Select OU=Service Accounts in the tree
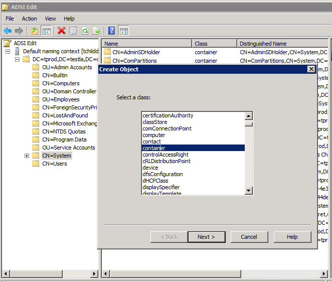The width and height of the screenshot is (332, 282). coord(69,148)
